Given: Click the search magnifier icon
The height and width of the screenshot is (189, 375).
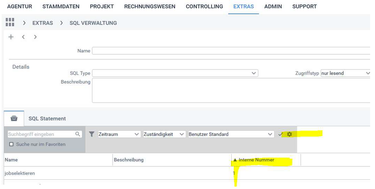Looking at the screenshot, I should pos(78,134).
